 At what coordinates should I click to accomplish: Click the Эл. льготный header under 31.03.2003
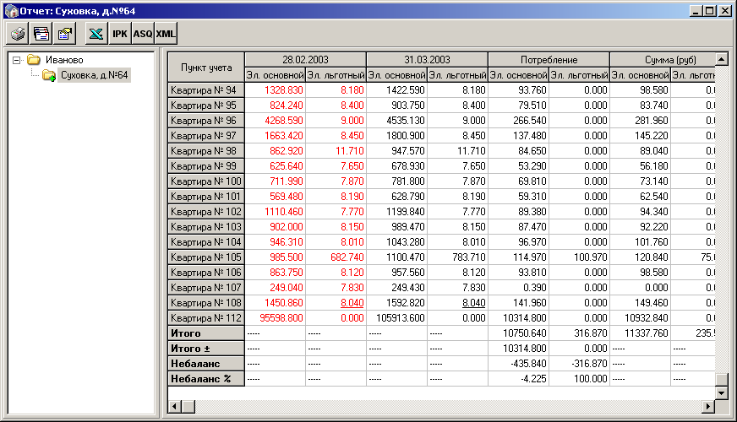(x=458, y=75)
